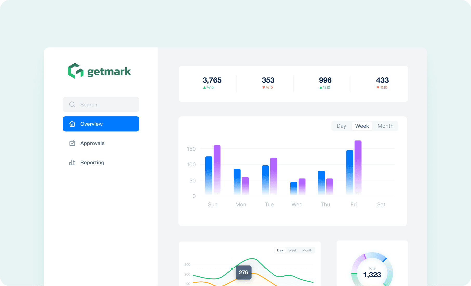The height and width of the screenshot is (286, 471).
Task: Select Month tab on the line chart
Action: click(x=307, y=250)
